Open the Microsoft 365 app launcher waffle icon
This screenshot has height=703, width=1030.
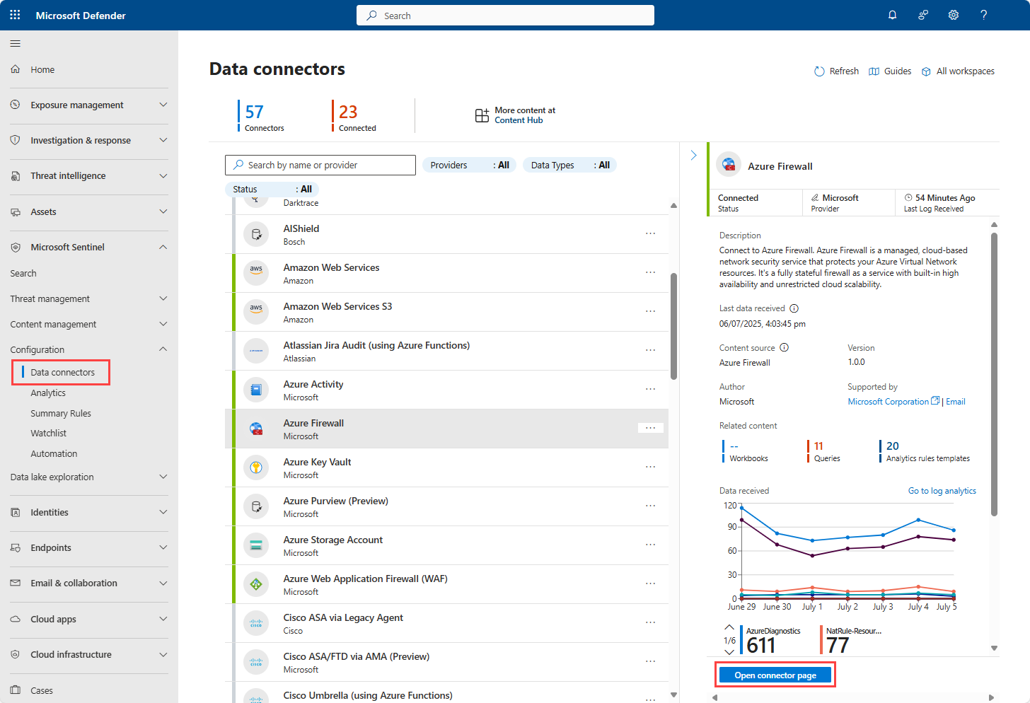[14, 14]
